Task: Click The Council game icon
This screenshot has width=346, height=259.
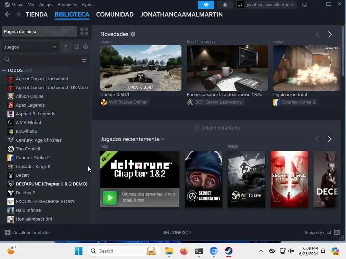Action: (10, 149)
